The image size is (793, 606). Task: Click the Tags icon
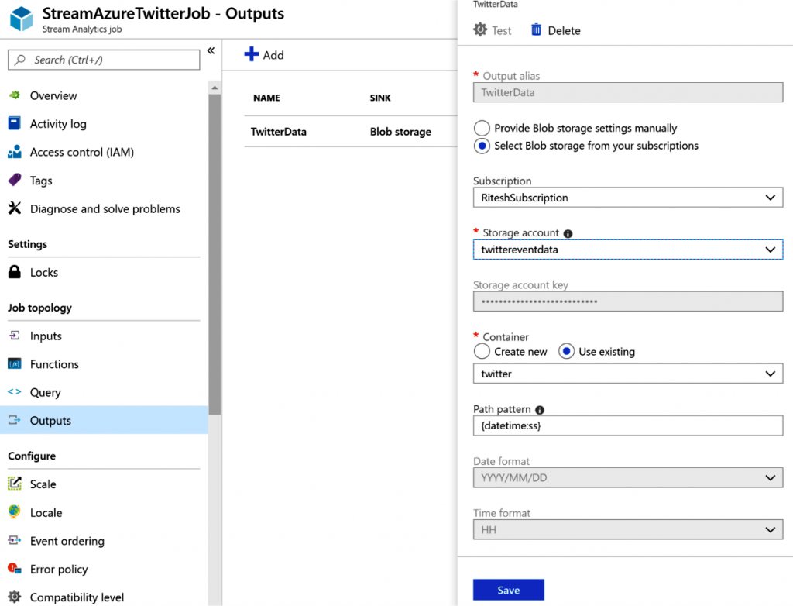pos(14,181)
